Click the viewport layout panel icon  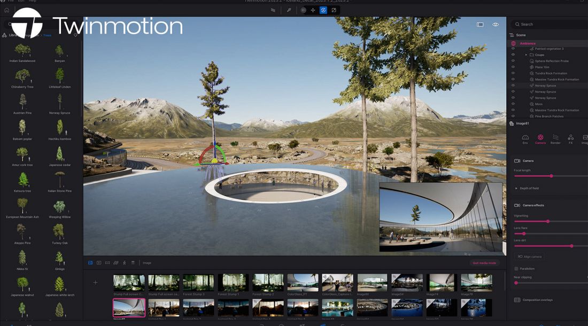pyautogui.click(x=480, y=25)
